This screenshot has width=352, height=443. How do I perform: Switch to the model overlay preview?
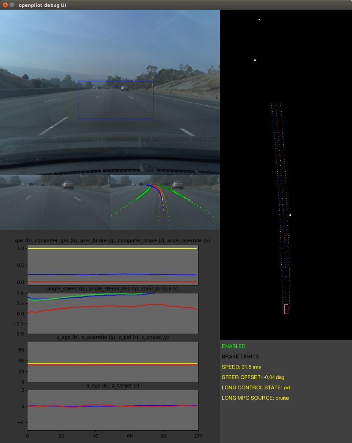164,201
